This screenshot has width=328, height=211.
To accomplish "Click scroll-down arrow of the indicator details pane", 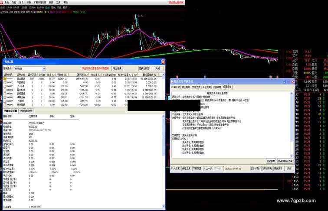I will coord(164,206).
